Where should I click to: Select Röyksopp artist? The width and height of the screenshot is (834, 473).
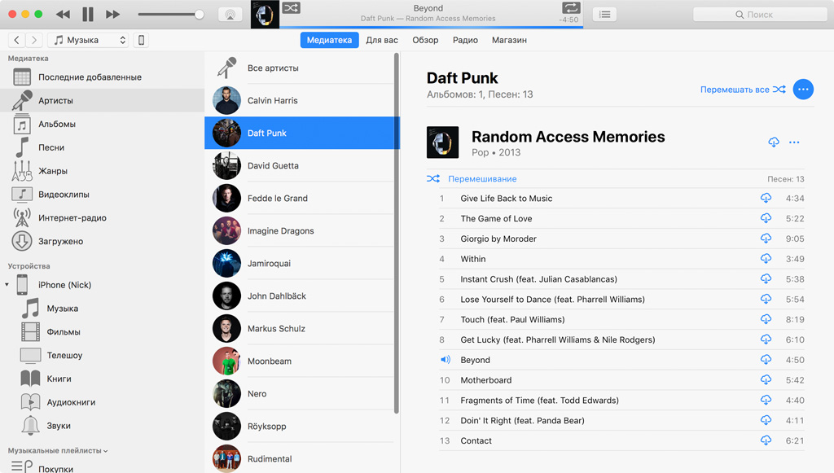tap(300, 427)
